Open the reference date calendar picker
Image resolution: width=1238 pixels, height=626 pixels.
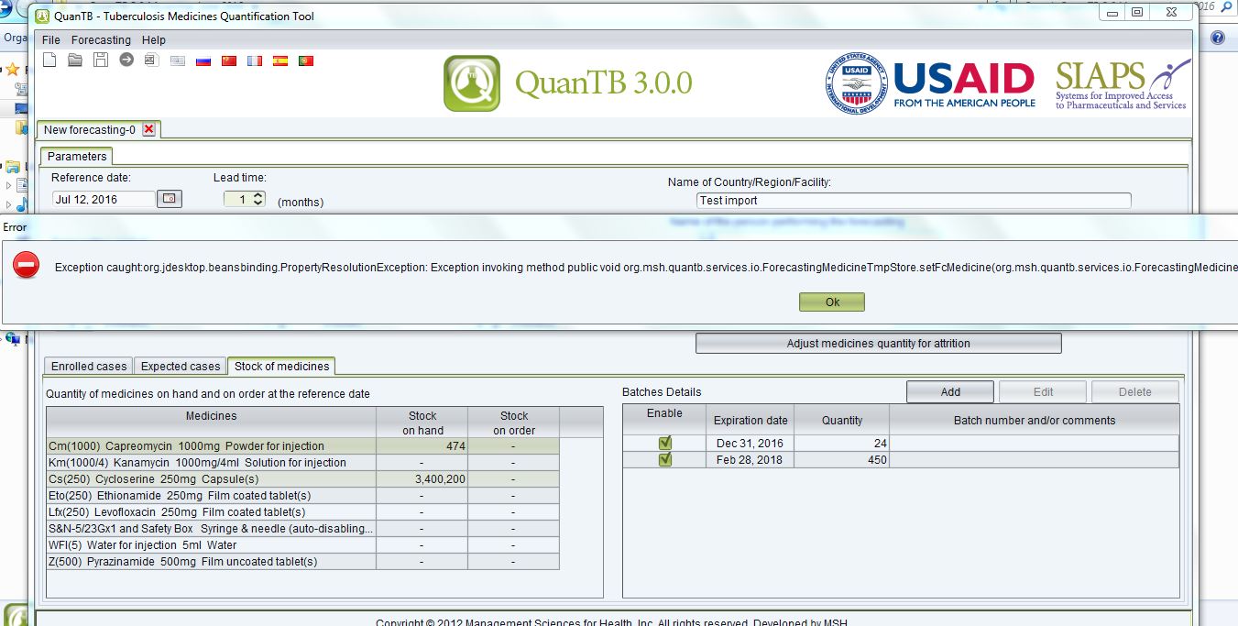170,199
